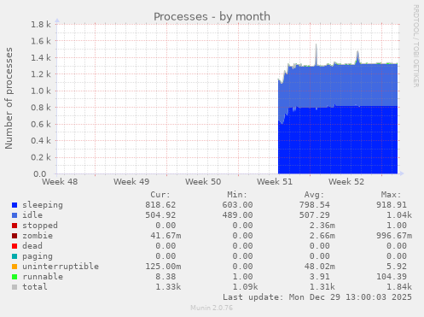This screenshot has width=424, height=317.
Task: Click the 'Week 48' axis label
Action: [x=60, y=182]
